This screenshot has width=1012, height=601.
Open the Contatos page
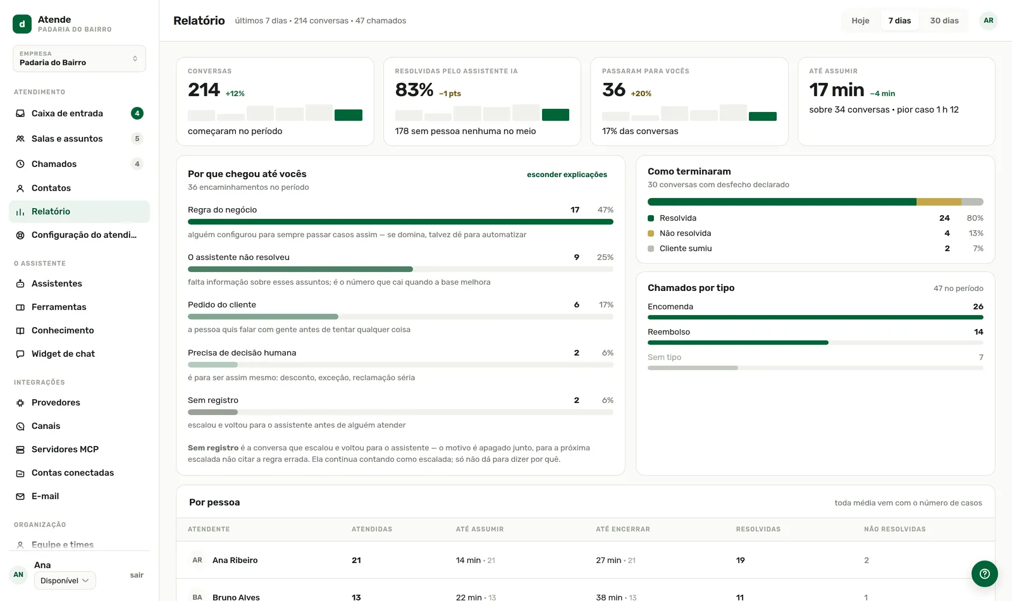[x=79, y=188]
